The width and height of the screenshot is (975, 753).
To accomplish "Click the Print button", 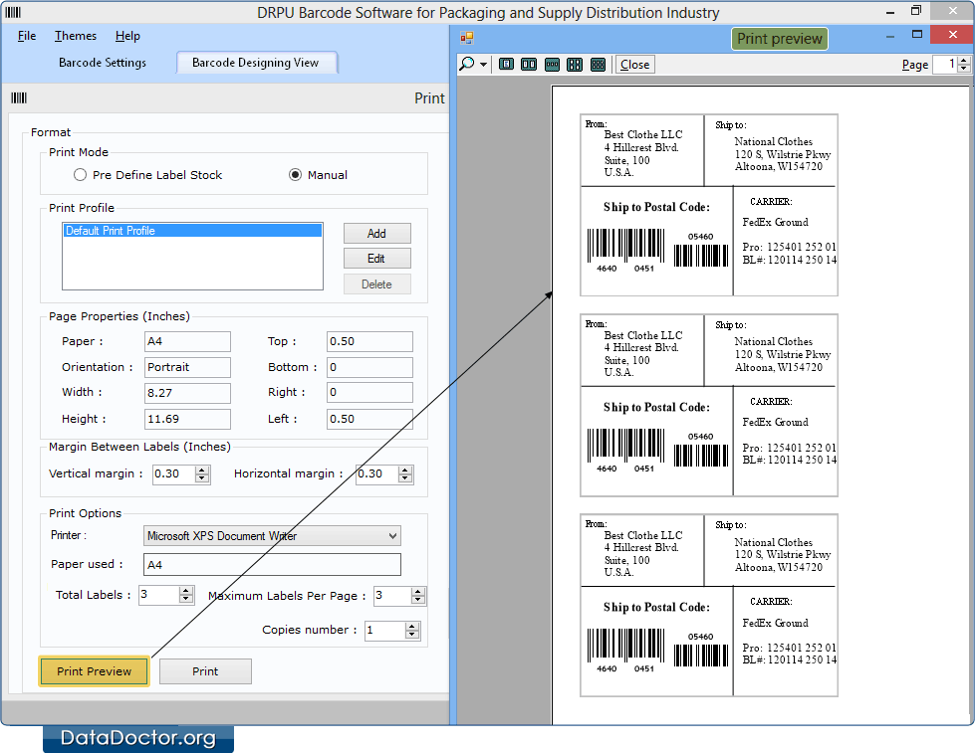I will pyautogui.click(x=205, y=671).
